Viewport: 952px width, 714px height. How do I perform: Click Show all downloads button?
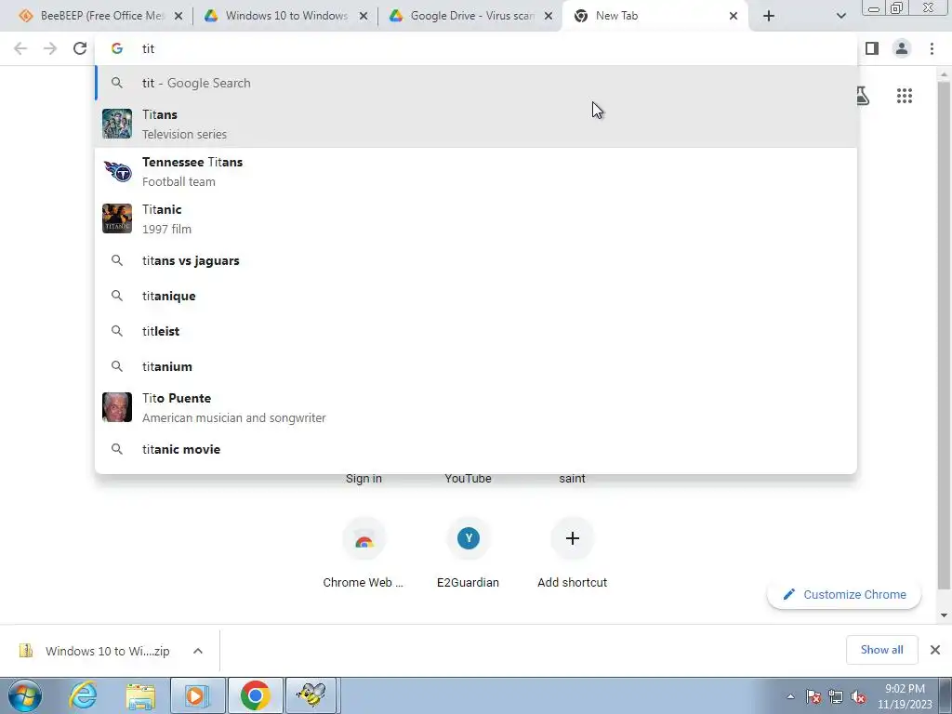881,650
